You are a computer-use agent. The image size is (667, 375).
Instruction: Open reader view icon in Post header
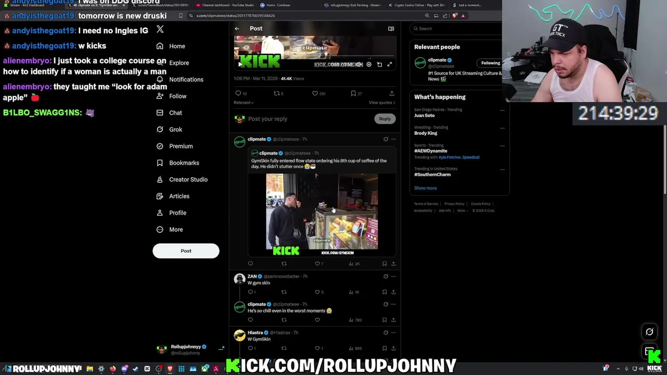click(391, 29)
